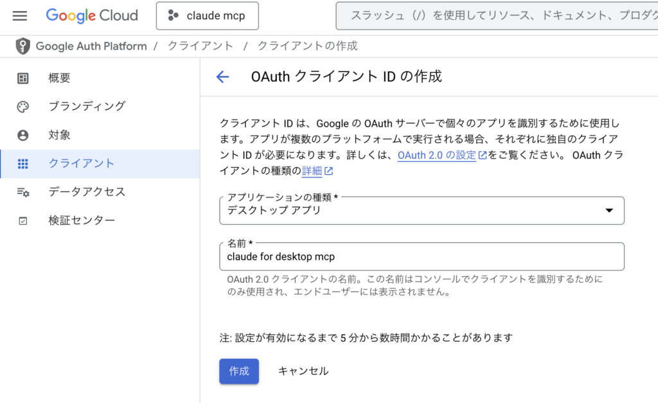This screenshot has height=403, width=658.
Task: Click the 名前 input field
Action: 421,256
